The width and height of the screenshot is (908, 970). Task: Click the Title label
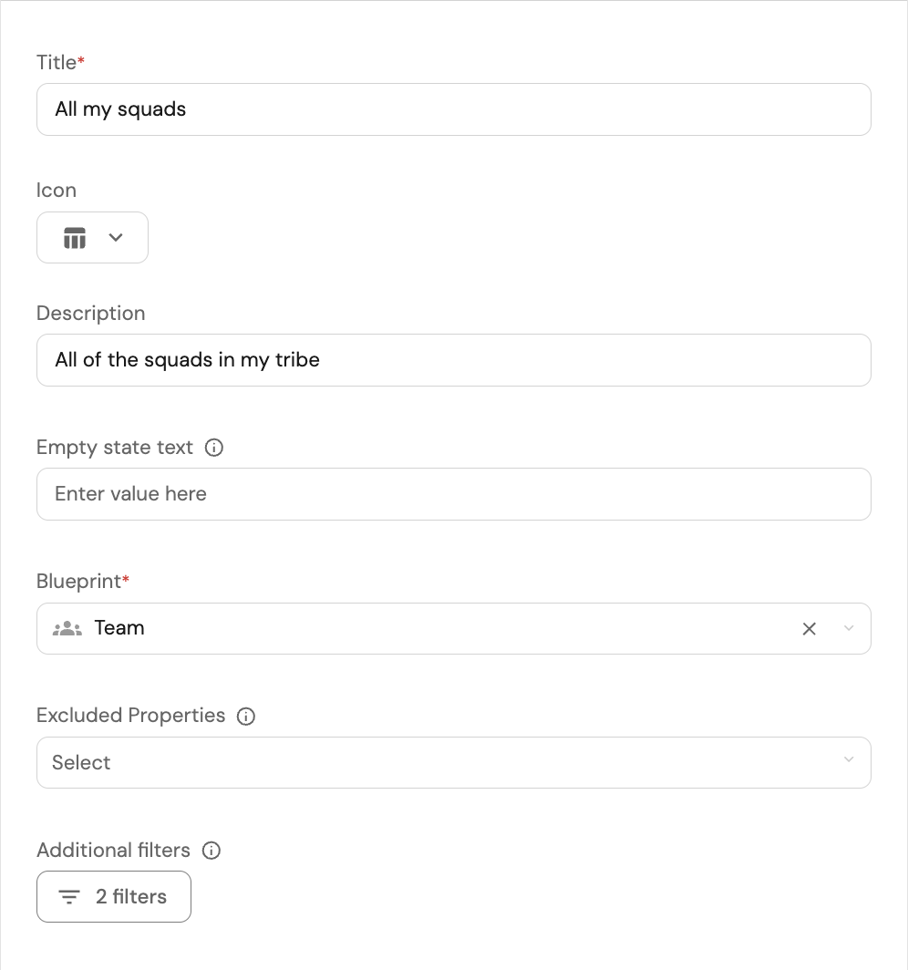click(57, 63)
